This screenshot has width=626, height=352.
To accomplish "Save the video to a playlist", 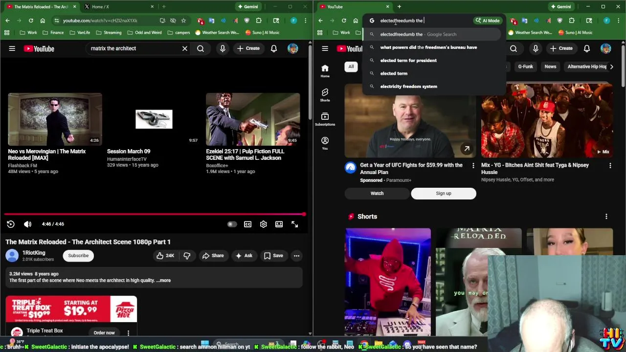I will tap(273, 256).
